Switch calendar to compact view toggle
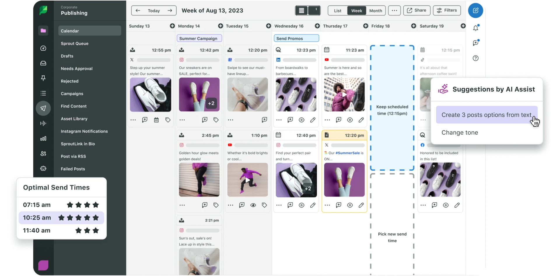Image resolution: width=560 pixels, height=276 pixels. [302, 10]
